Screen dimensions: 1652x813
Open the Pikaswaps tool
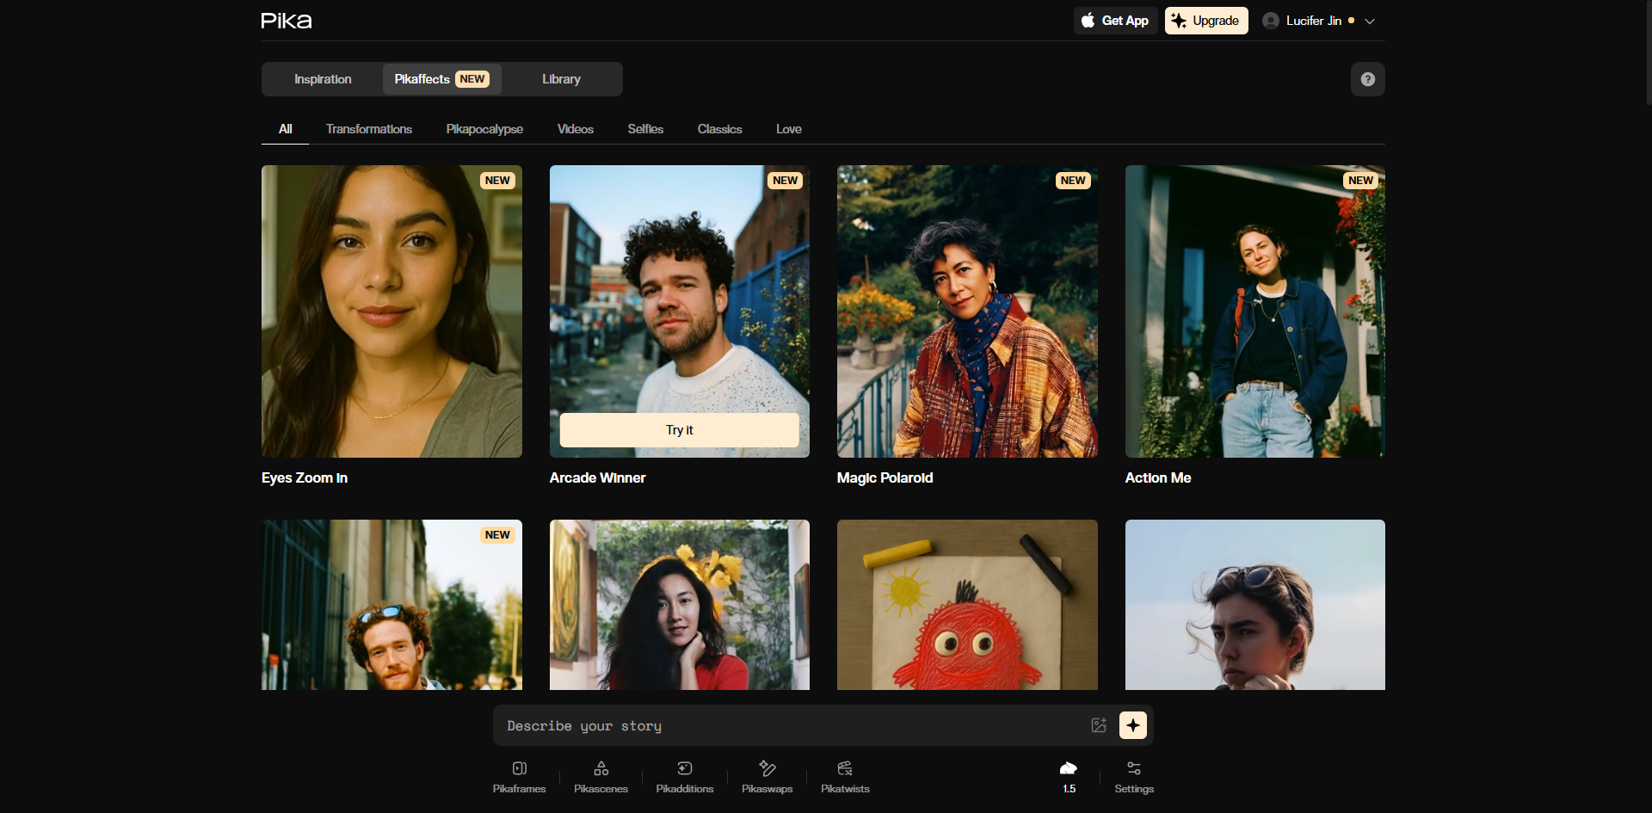coord(767,777)
